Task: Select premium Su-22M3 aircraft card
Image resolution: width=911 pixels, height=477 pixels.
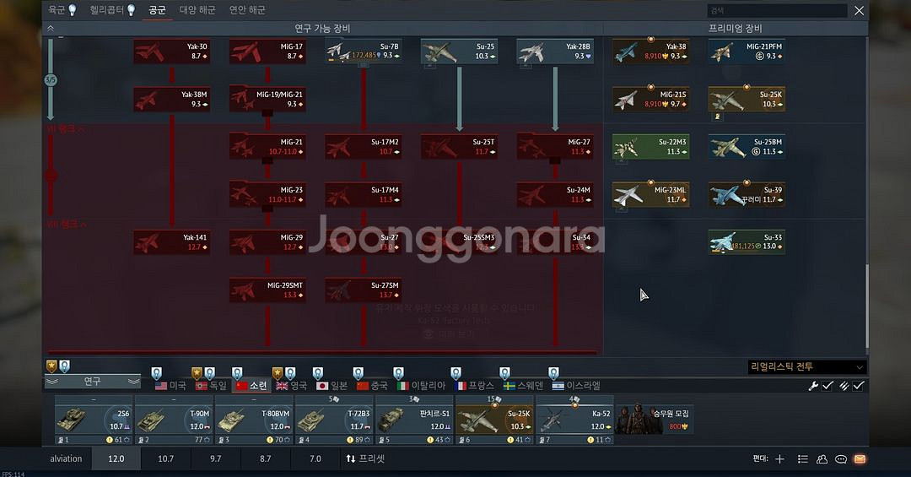Action: (x=650, y=147)
